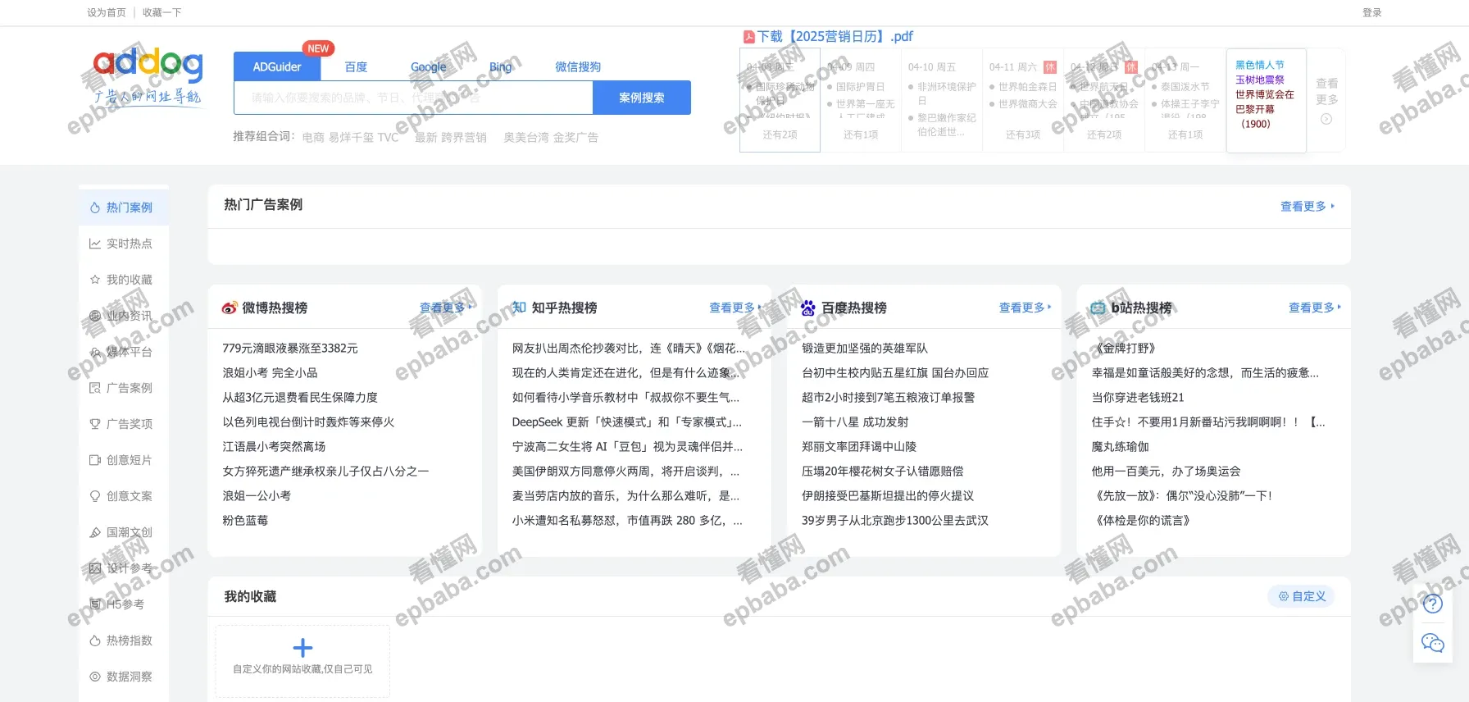The width and height of the screenshot is (1469, 702).
Task: View more 热门广告案例
Action: (x=1307, y=206)
